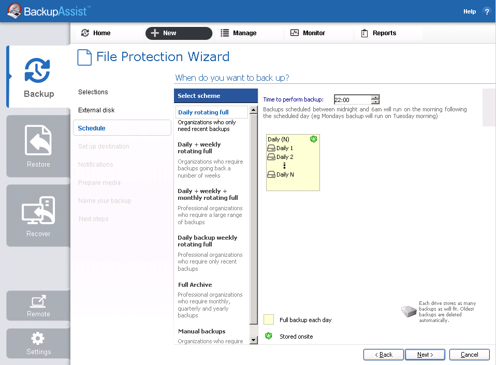496x365 pixels.
Task: Click the Daily 1 drive icon
Action: (x=271, y=148)
